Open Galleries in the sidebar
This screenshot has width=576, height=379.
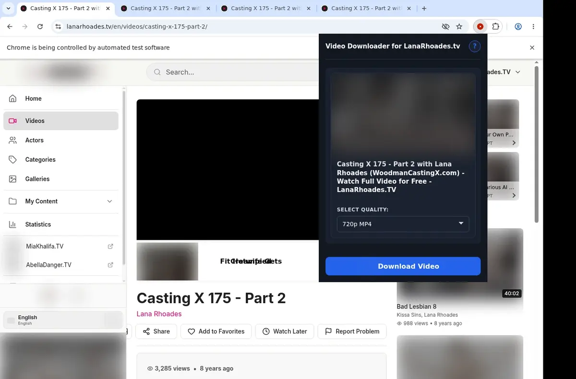pyautogui.click(x=61, y=178)
